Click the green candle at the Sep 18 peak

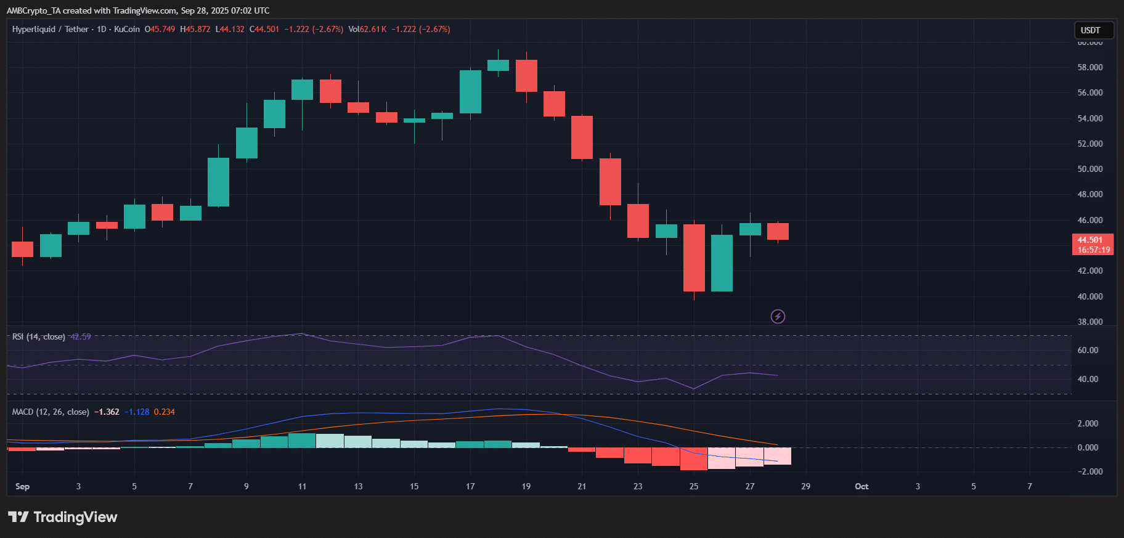click(498, 65)
